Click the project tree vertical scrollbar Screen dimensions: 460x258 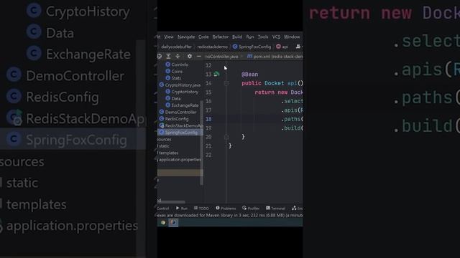tap(201, 143)
